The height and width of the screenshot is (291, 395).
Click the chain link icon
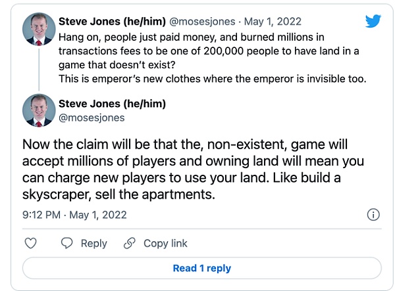click(130, 243)
